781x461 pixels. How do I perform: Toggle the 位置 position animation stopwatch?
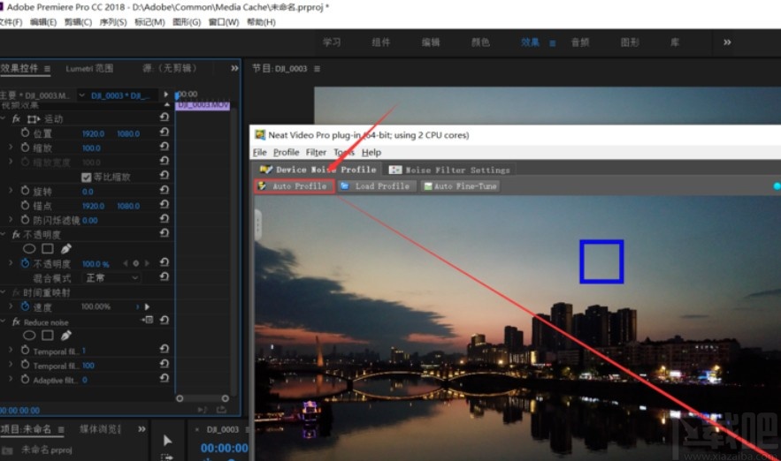(25, 133)
